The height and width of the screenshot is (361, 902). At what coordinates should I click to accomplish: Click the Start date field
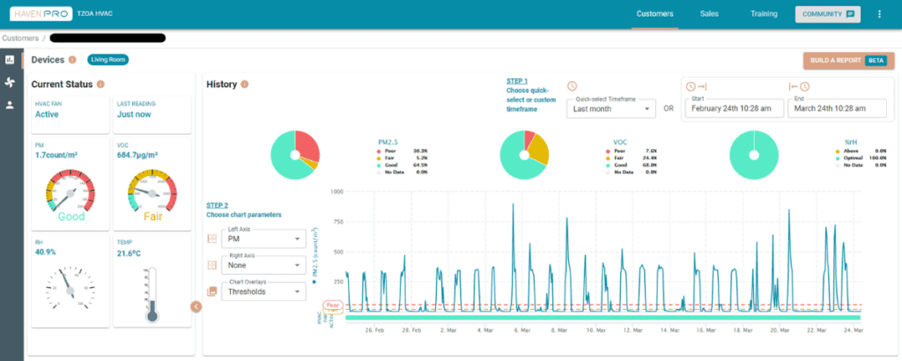click(x=735, y=108)
